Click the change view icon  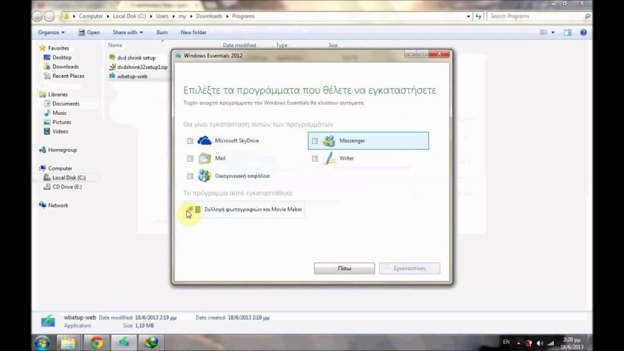(544, 32)
